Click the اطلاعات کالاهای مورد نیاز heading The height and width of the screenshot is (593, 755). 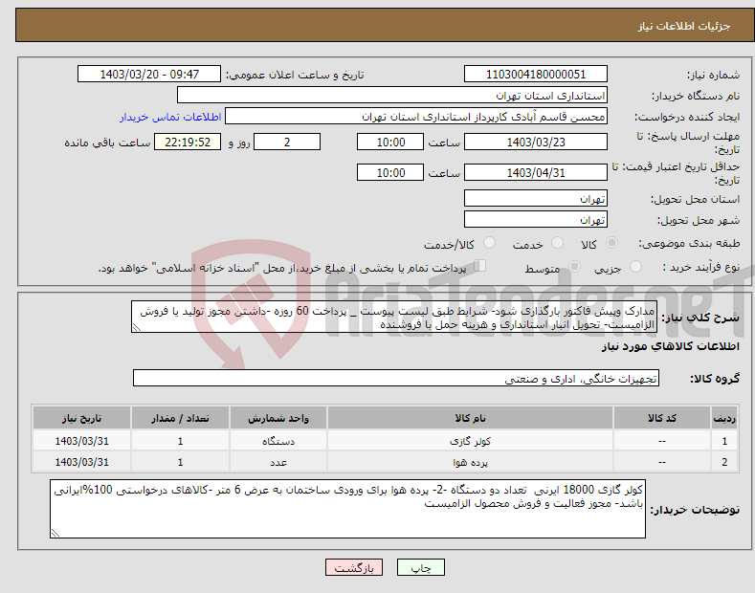670,346
